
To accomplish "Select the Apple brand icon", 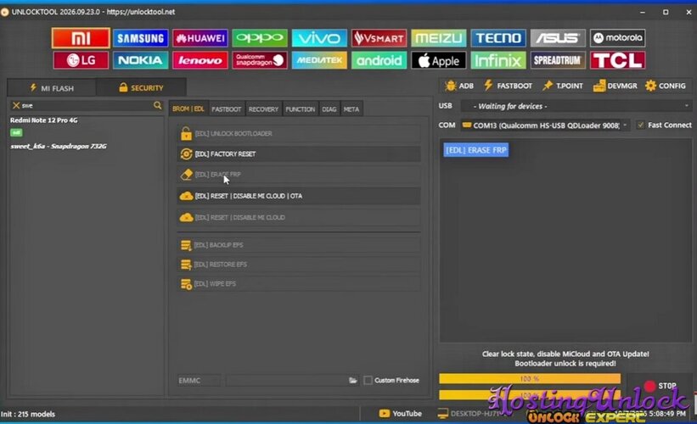I will point(438,60).
